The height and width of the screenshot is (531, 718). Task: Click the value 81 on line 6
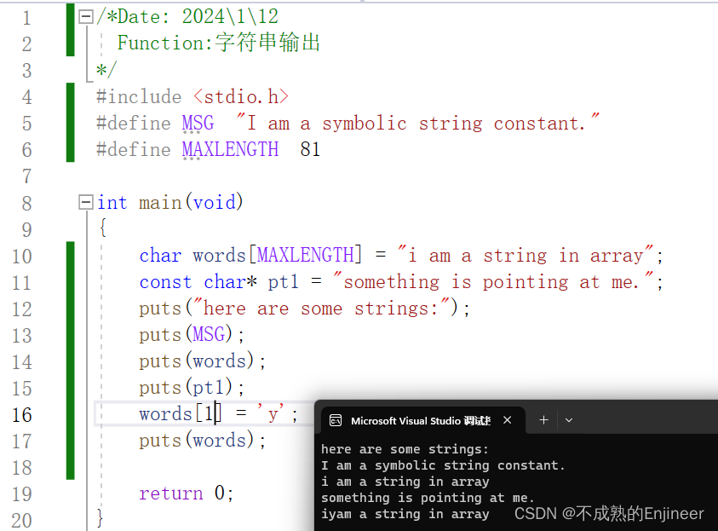coord(310,150)
